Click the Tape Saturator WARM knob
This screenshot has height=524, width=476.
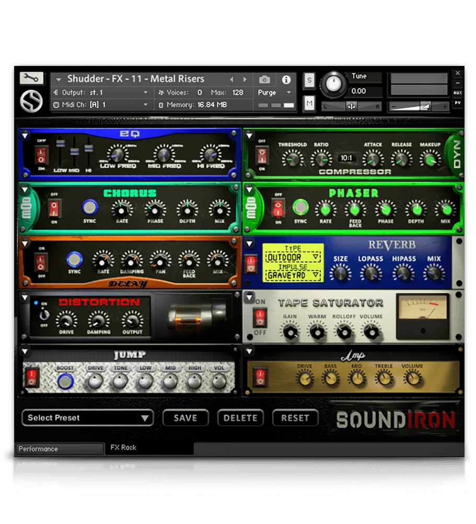click(x=317, y=332)
